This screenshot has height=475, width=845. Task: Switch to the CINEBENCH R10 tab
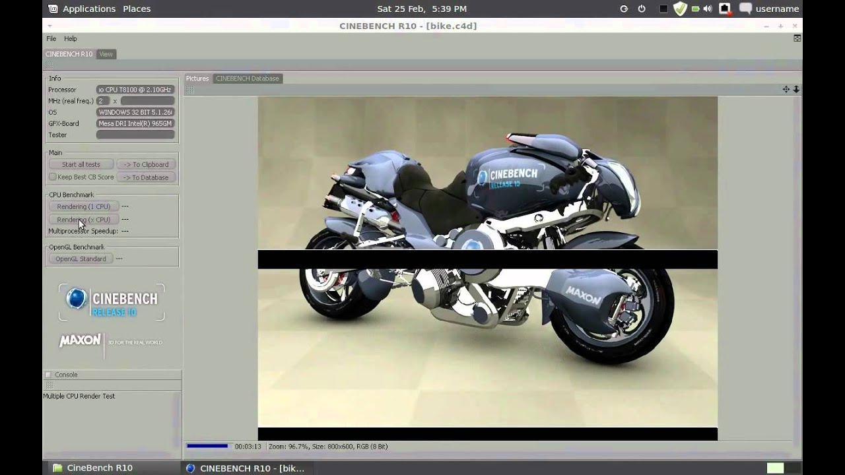click(x=69, y=54)
